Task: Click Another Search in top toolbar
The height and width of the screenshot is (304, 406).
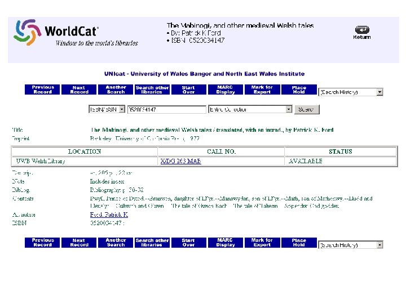Action: (x=116, y=90)
